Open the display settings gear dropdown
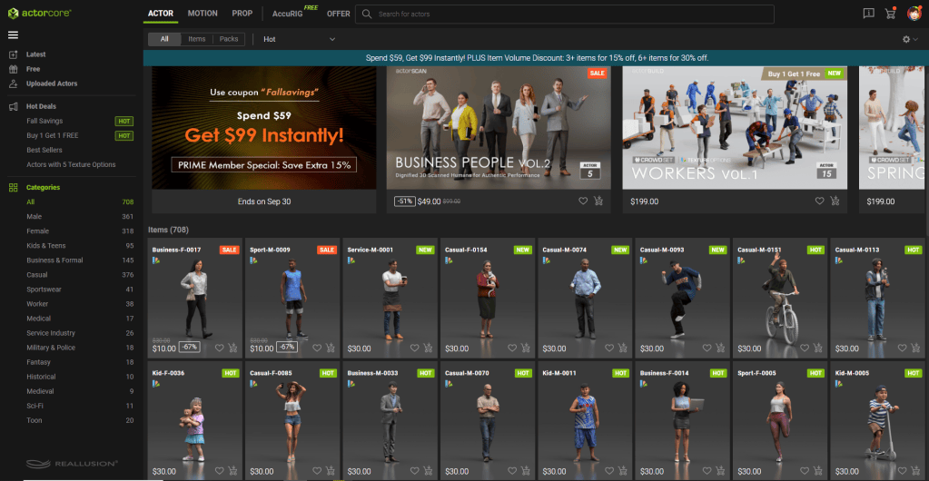Image resolution: width=929 pixels, height=481 pixels. 910,39
